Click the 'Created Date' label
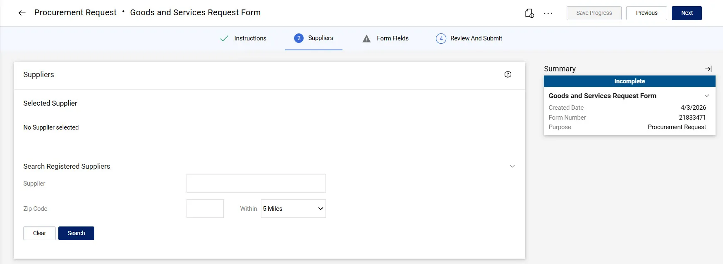The height and width of the screenshot is (264, 723). click(x=566, y=108)
